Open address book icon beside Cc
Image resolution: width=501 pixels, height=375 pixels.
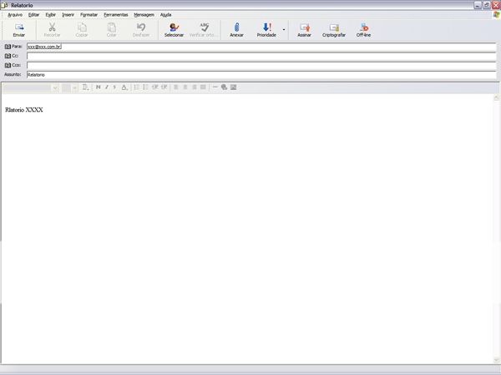pos(8,56)
